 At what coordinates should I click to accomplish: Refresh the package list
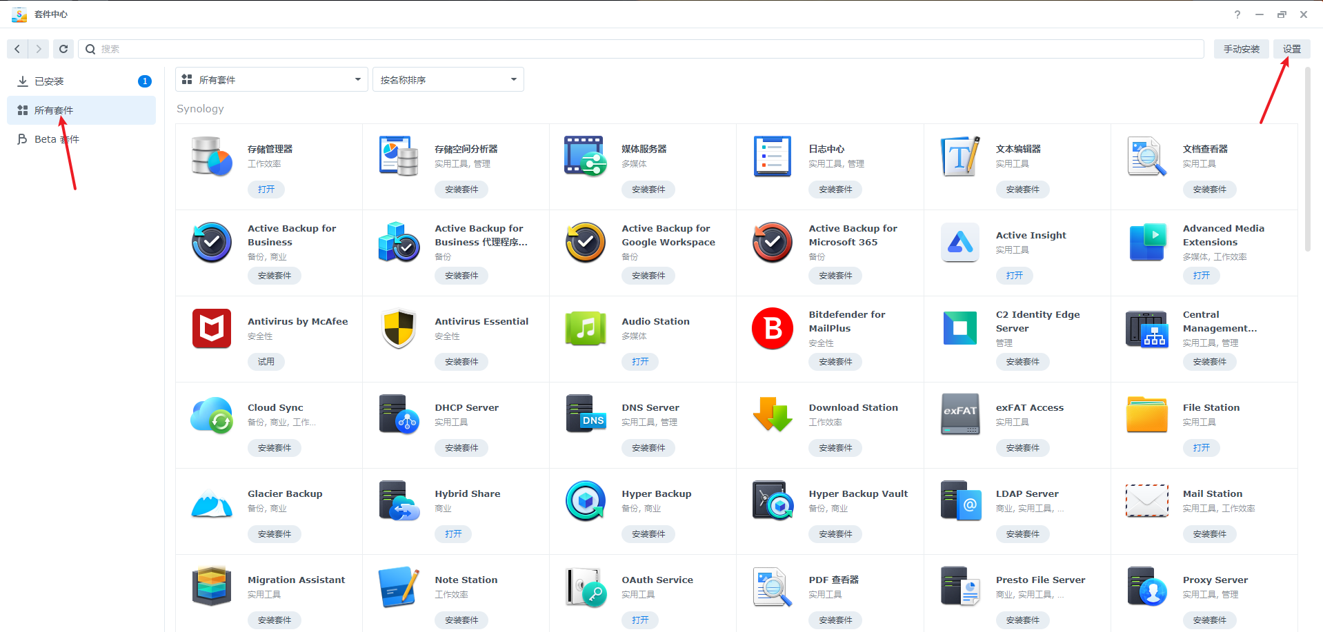click(63, 49)
